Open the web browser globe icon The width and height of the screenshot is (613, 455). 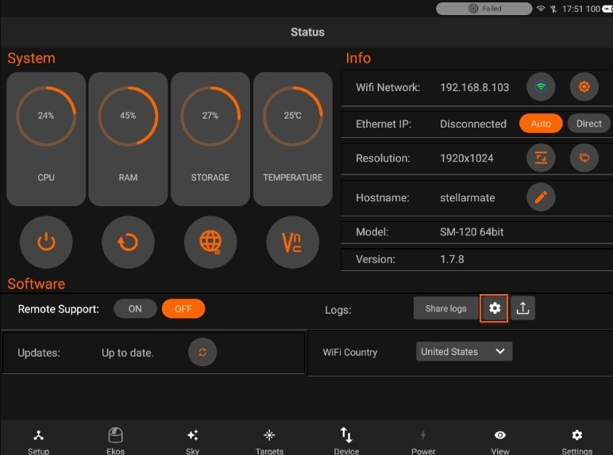coord(210,242)
